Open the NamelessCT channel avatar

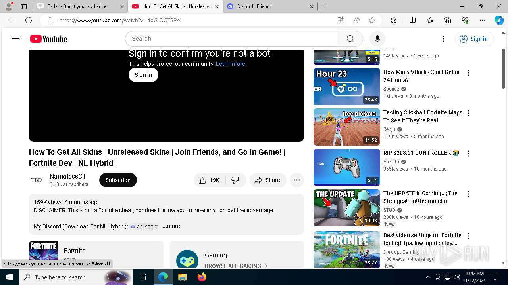pyautogui.click(x=37, y=180)
